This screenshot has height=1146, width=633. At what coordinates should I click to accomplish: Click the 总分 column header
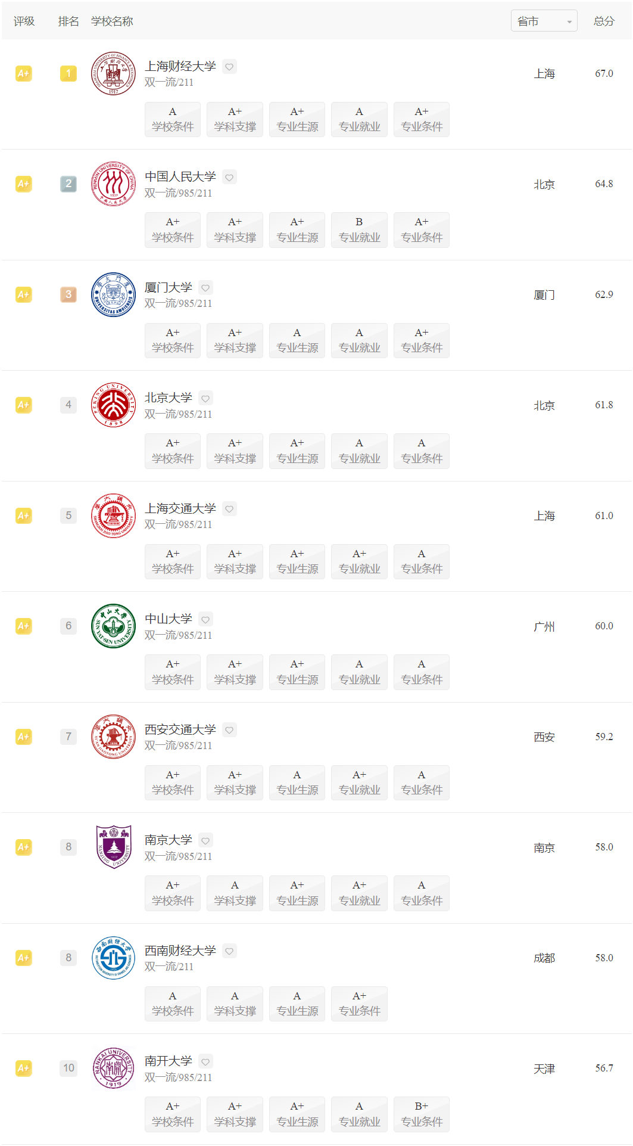603,21
